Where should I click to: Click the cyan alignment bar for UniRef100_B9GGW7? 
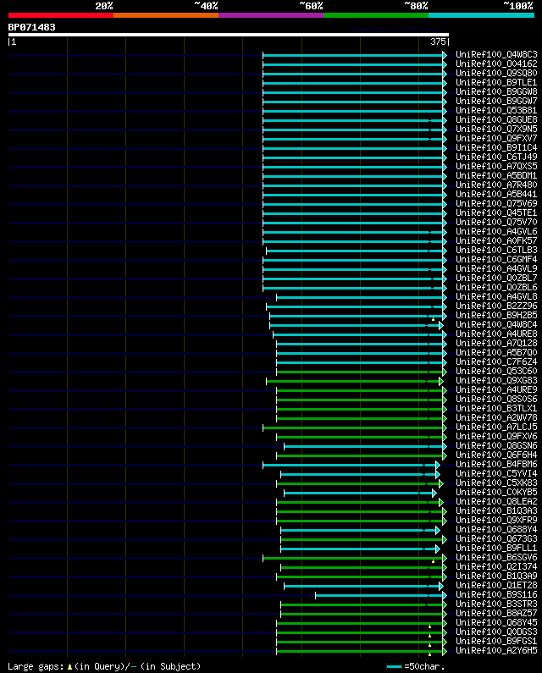[355, 102]
